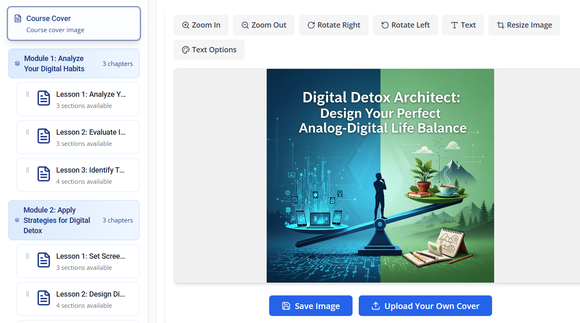Click the document icon beside Course Cover
Image resolution: width=580 pixels, height=323 pixels.
coord(17,18)
